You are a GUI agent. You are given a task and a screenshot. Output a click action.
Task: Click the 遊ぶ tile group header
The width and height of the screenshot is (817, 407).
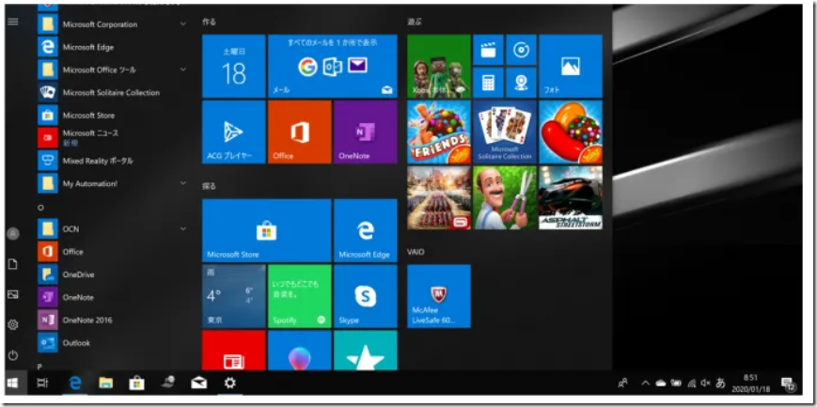click(x=415, y=22)
